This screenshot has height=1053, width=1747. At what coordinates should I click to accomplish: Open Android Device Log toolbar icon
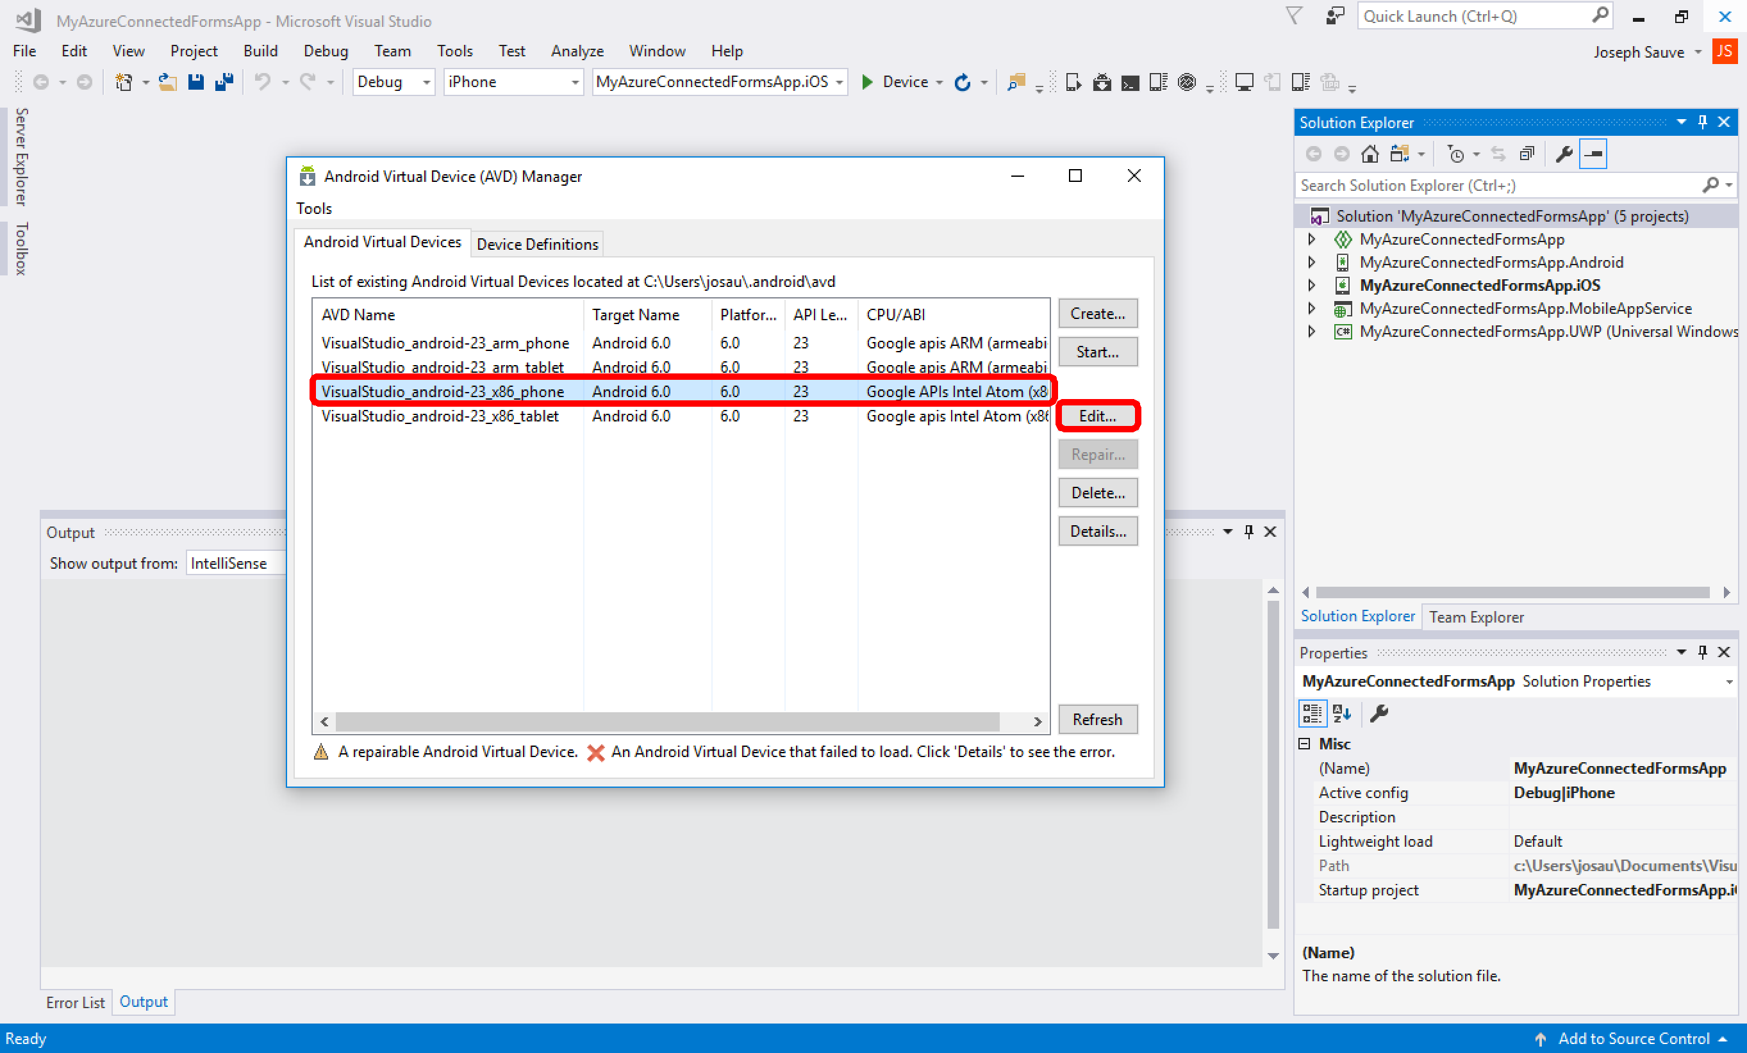coord(1159,82)
